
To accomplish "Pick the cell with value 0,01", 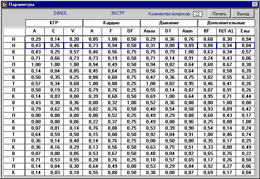I will pos(54,128).
